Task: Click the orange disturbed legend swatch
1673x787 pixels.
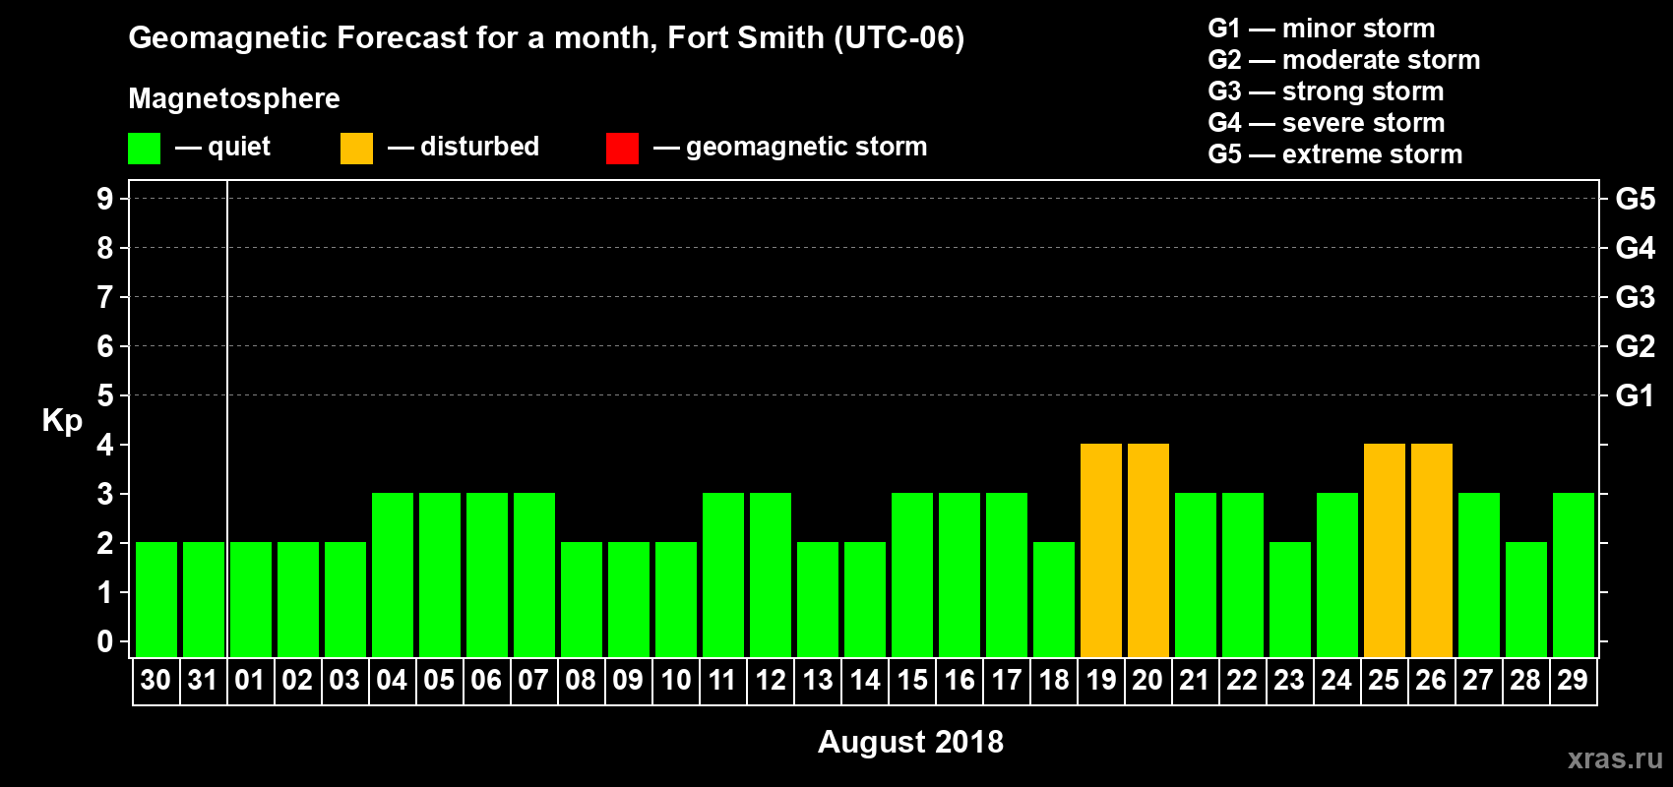Action: pyautogui.click(x=356, y=149)
